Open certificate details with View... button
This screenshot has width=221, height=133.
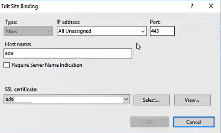click(192, 100)
